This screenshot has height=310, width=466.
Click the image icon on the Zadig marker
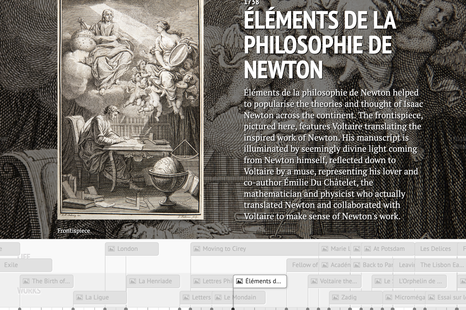point(335,298)
